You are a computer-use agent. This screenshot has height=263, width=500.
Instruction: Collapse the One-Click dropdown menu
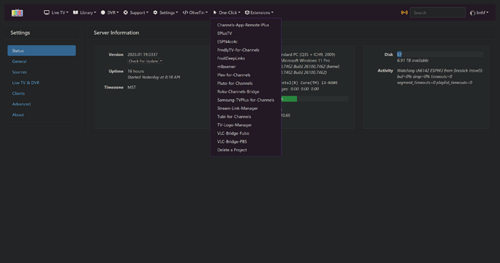(x=227, y=13)
